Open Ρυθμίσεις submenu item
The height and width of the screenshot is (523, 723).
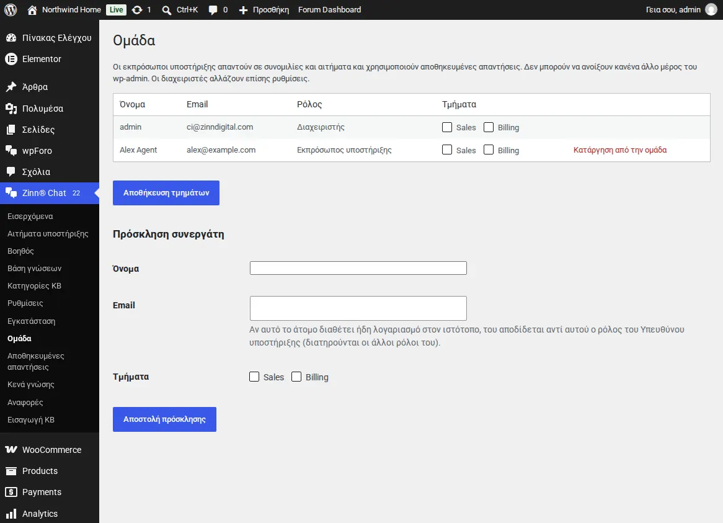click(25, 303)
